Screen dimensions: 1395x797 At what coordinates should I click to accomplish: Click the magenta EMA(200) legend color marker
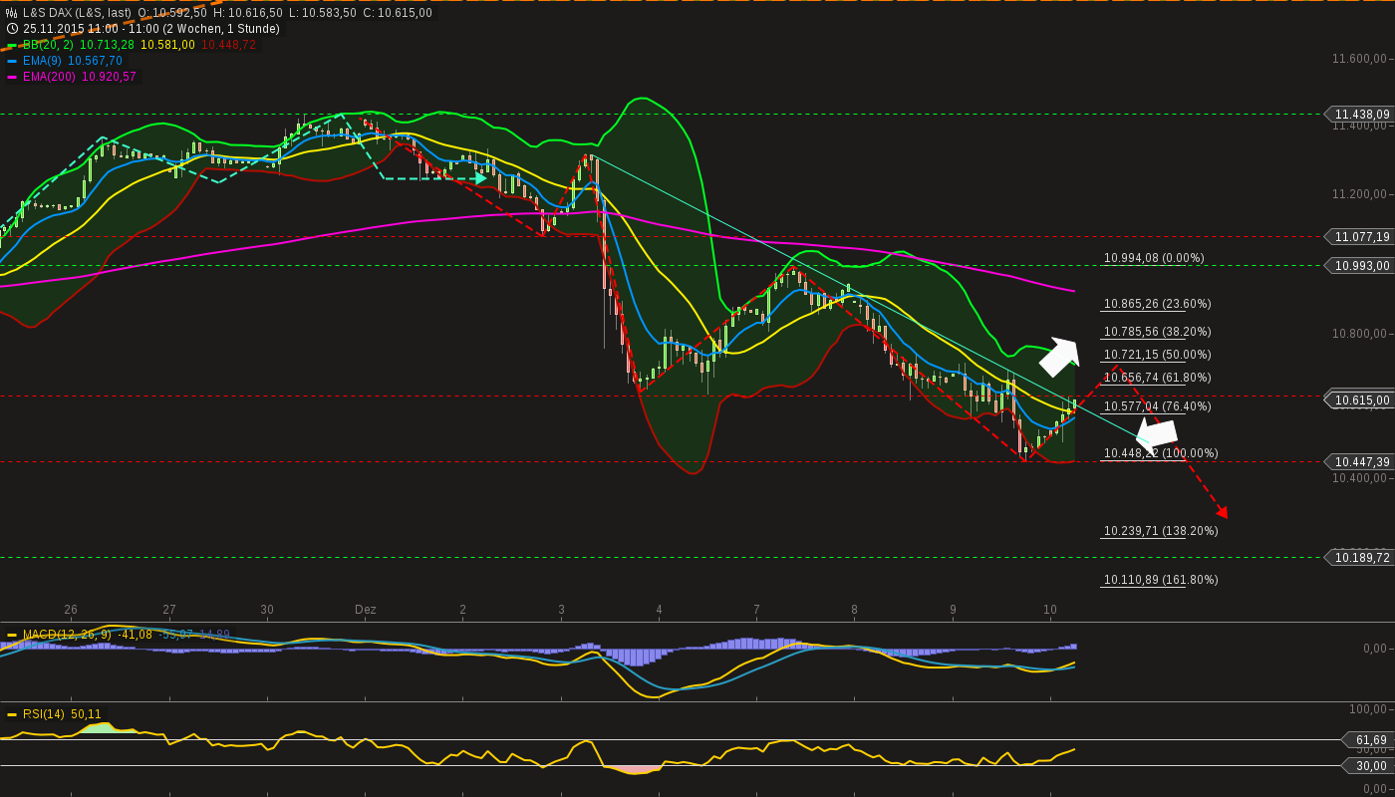[x=12, y=77]
